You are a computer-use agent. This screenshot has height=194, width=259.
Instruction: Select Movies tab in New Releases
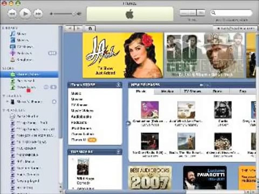coord(167,91)
